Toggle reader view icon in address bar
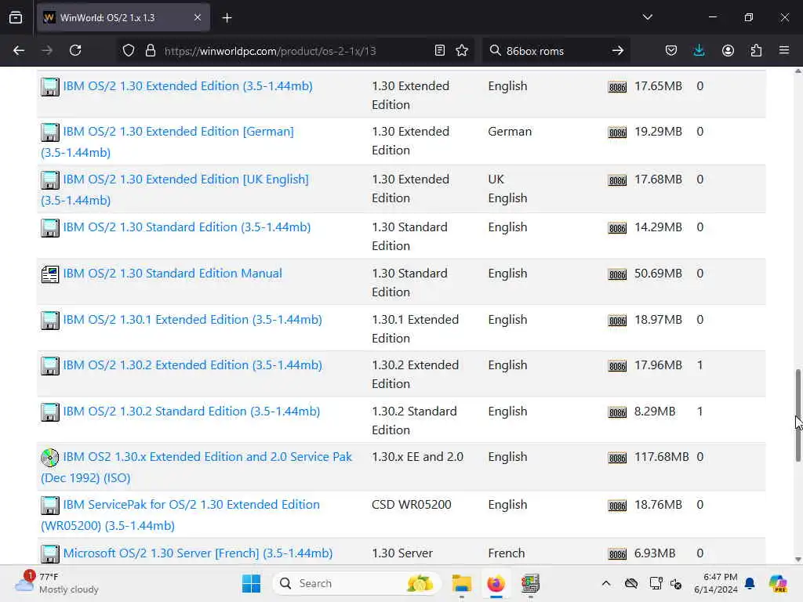Image resolution: width=803 pixels, height=602 pixels. click(x=439, y=50)
